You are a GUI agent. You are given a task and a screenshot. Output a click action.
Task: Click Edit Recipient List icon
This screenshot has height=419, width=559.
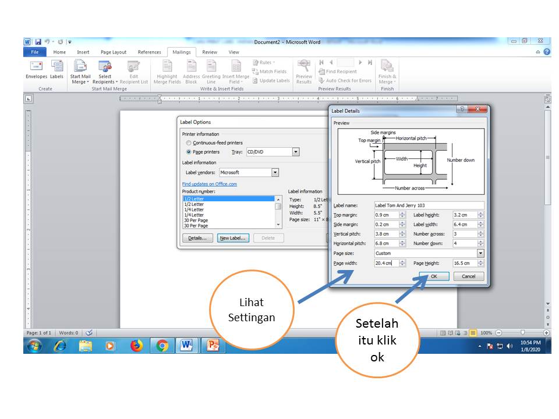pyautogui.click(x=134, y=72)
